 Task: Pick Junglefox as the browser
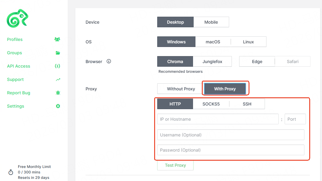tap(212, 62)
